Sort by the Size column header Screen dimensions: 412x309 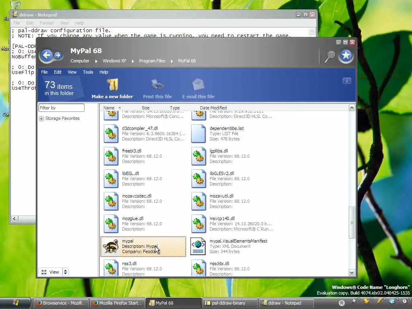point(145,108)
